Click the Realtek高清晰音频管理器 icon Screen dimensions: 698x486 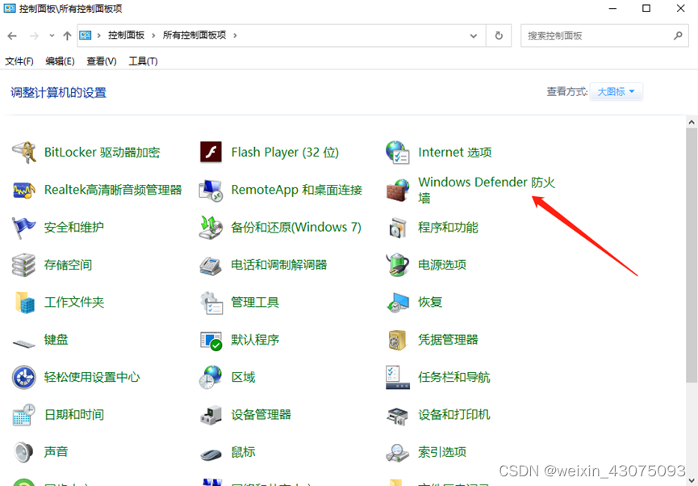coord(23,191)
